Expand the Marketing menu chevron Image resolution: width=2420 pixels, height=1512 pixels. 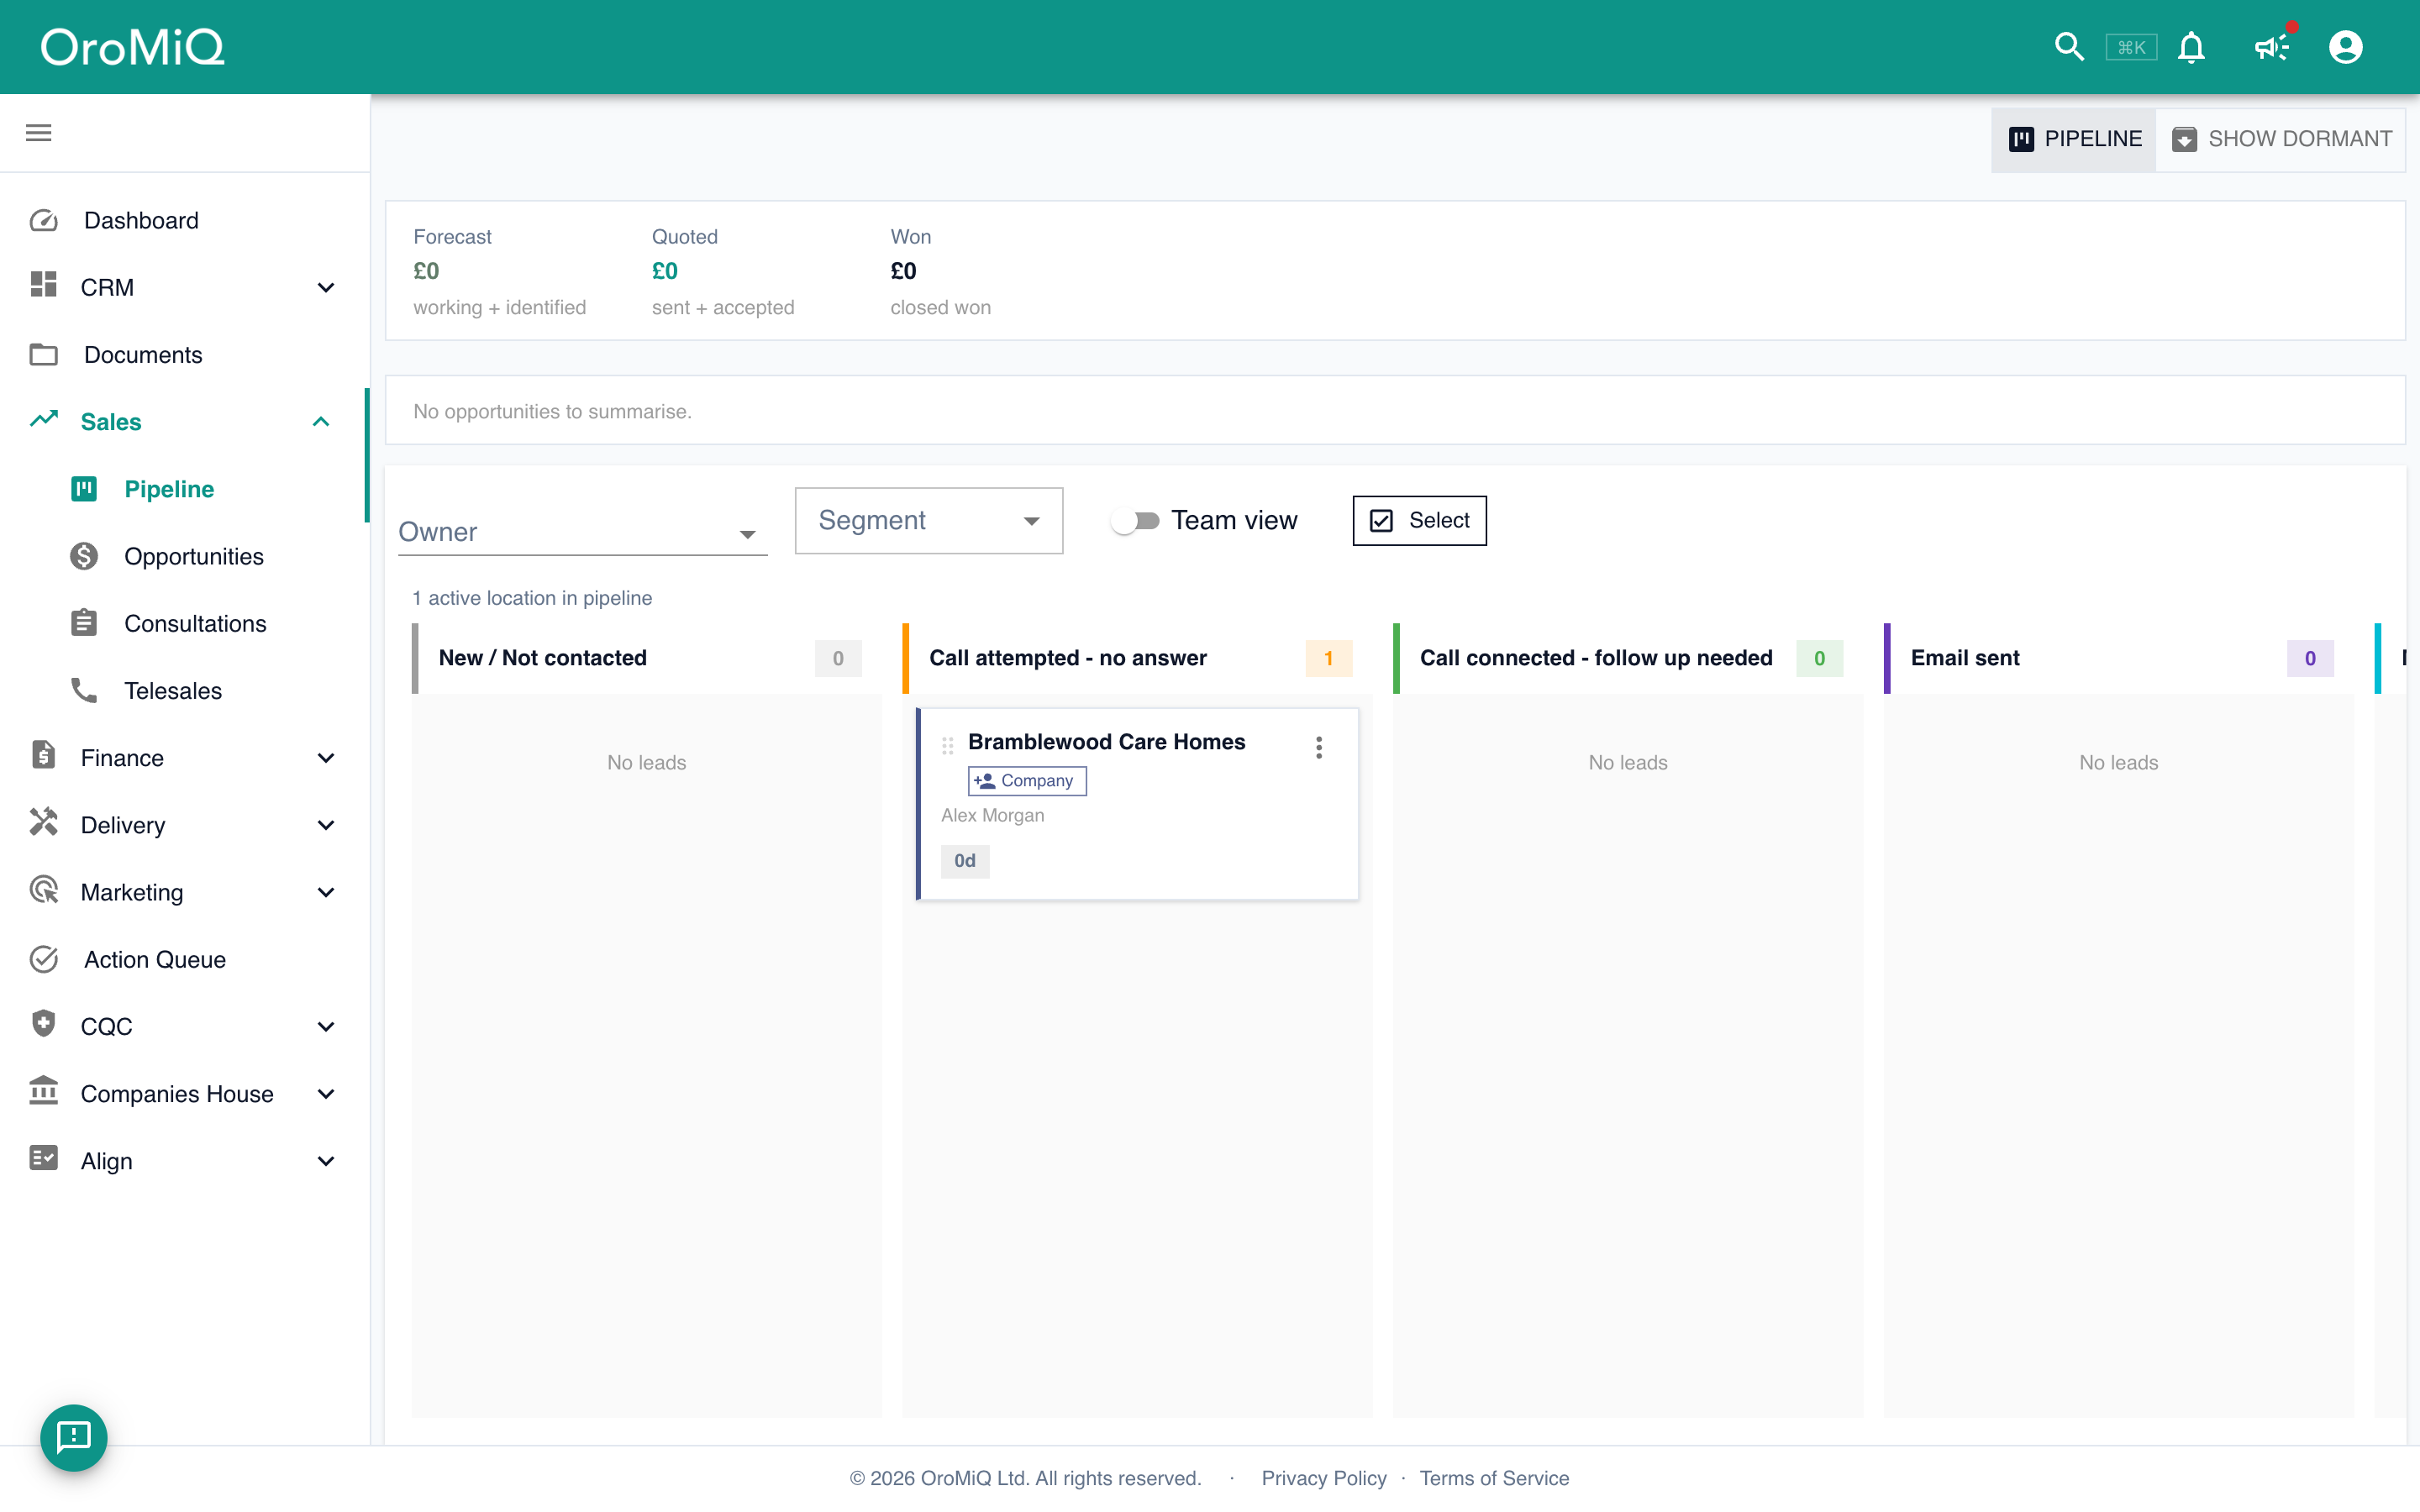pyautogui.click(x=326, y=892)
